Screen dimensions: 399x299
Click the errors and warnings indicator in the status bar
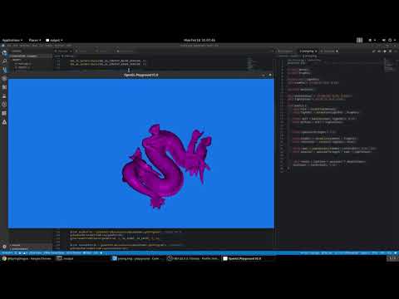coord(22,252)
